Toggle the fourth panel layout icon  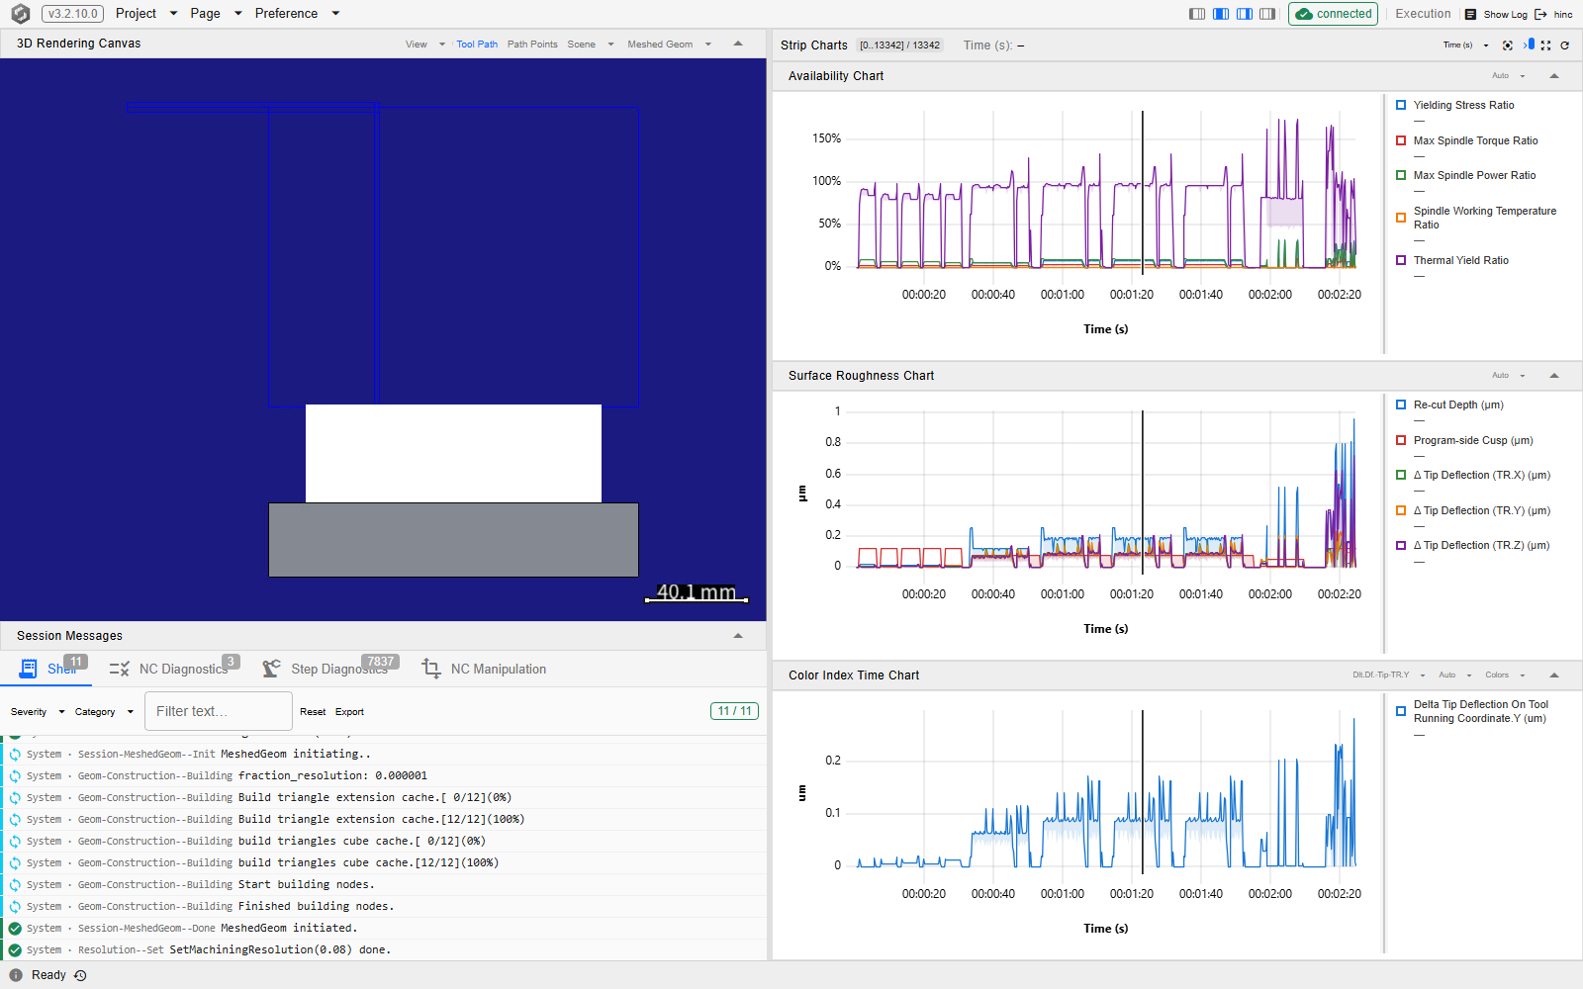point(1267,14)
